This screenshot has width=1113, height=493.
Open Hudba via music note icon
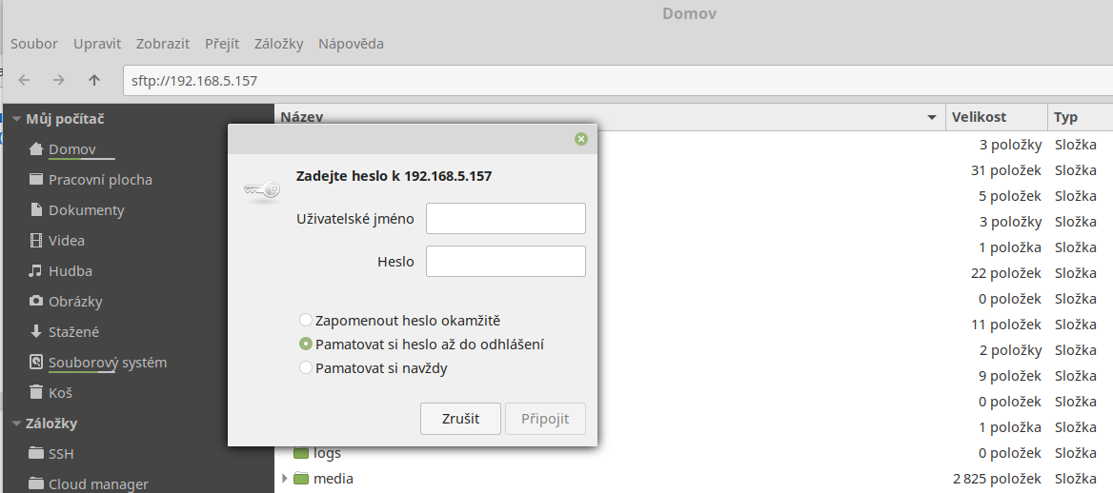(x=36, y=271)
